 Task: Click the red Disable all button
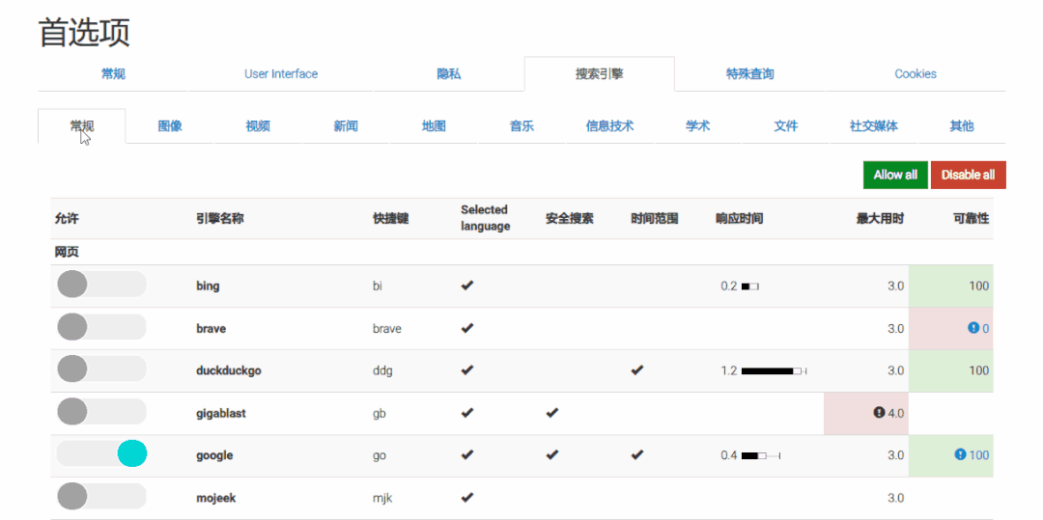[968, 175]
